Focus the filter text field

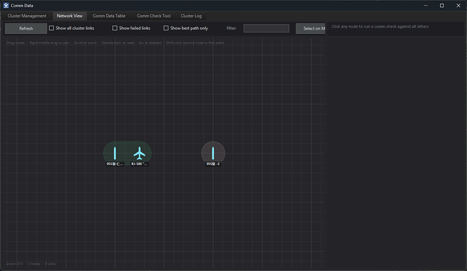pyautogui.click(x=266, y=28)
